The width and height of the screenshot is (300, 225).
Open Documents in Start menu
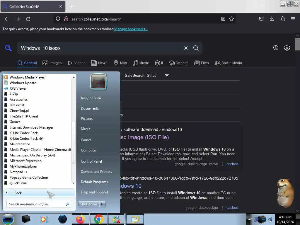90,108
